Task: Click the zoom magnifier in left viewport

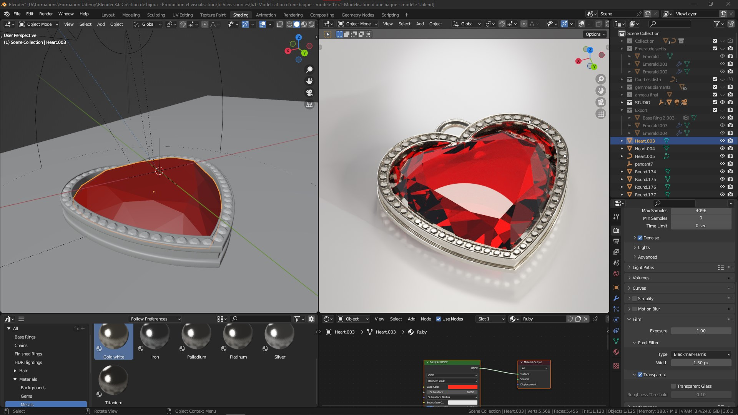Action: click(309, 70)
